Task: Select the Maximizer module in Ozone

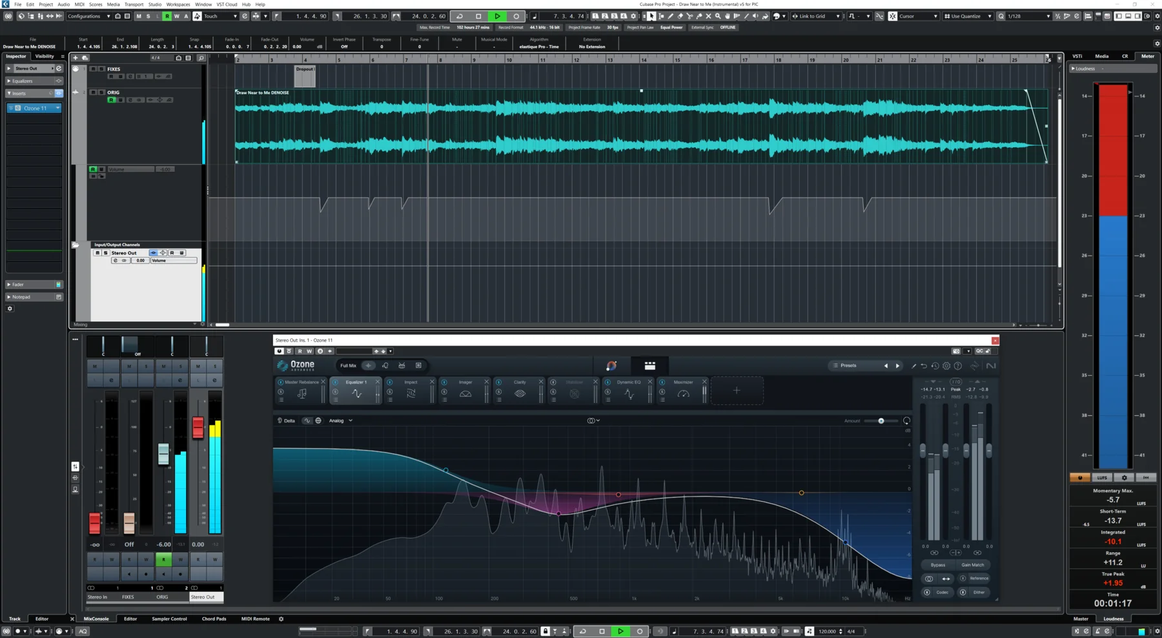Action: 684,391
